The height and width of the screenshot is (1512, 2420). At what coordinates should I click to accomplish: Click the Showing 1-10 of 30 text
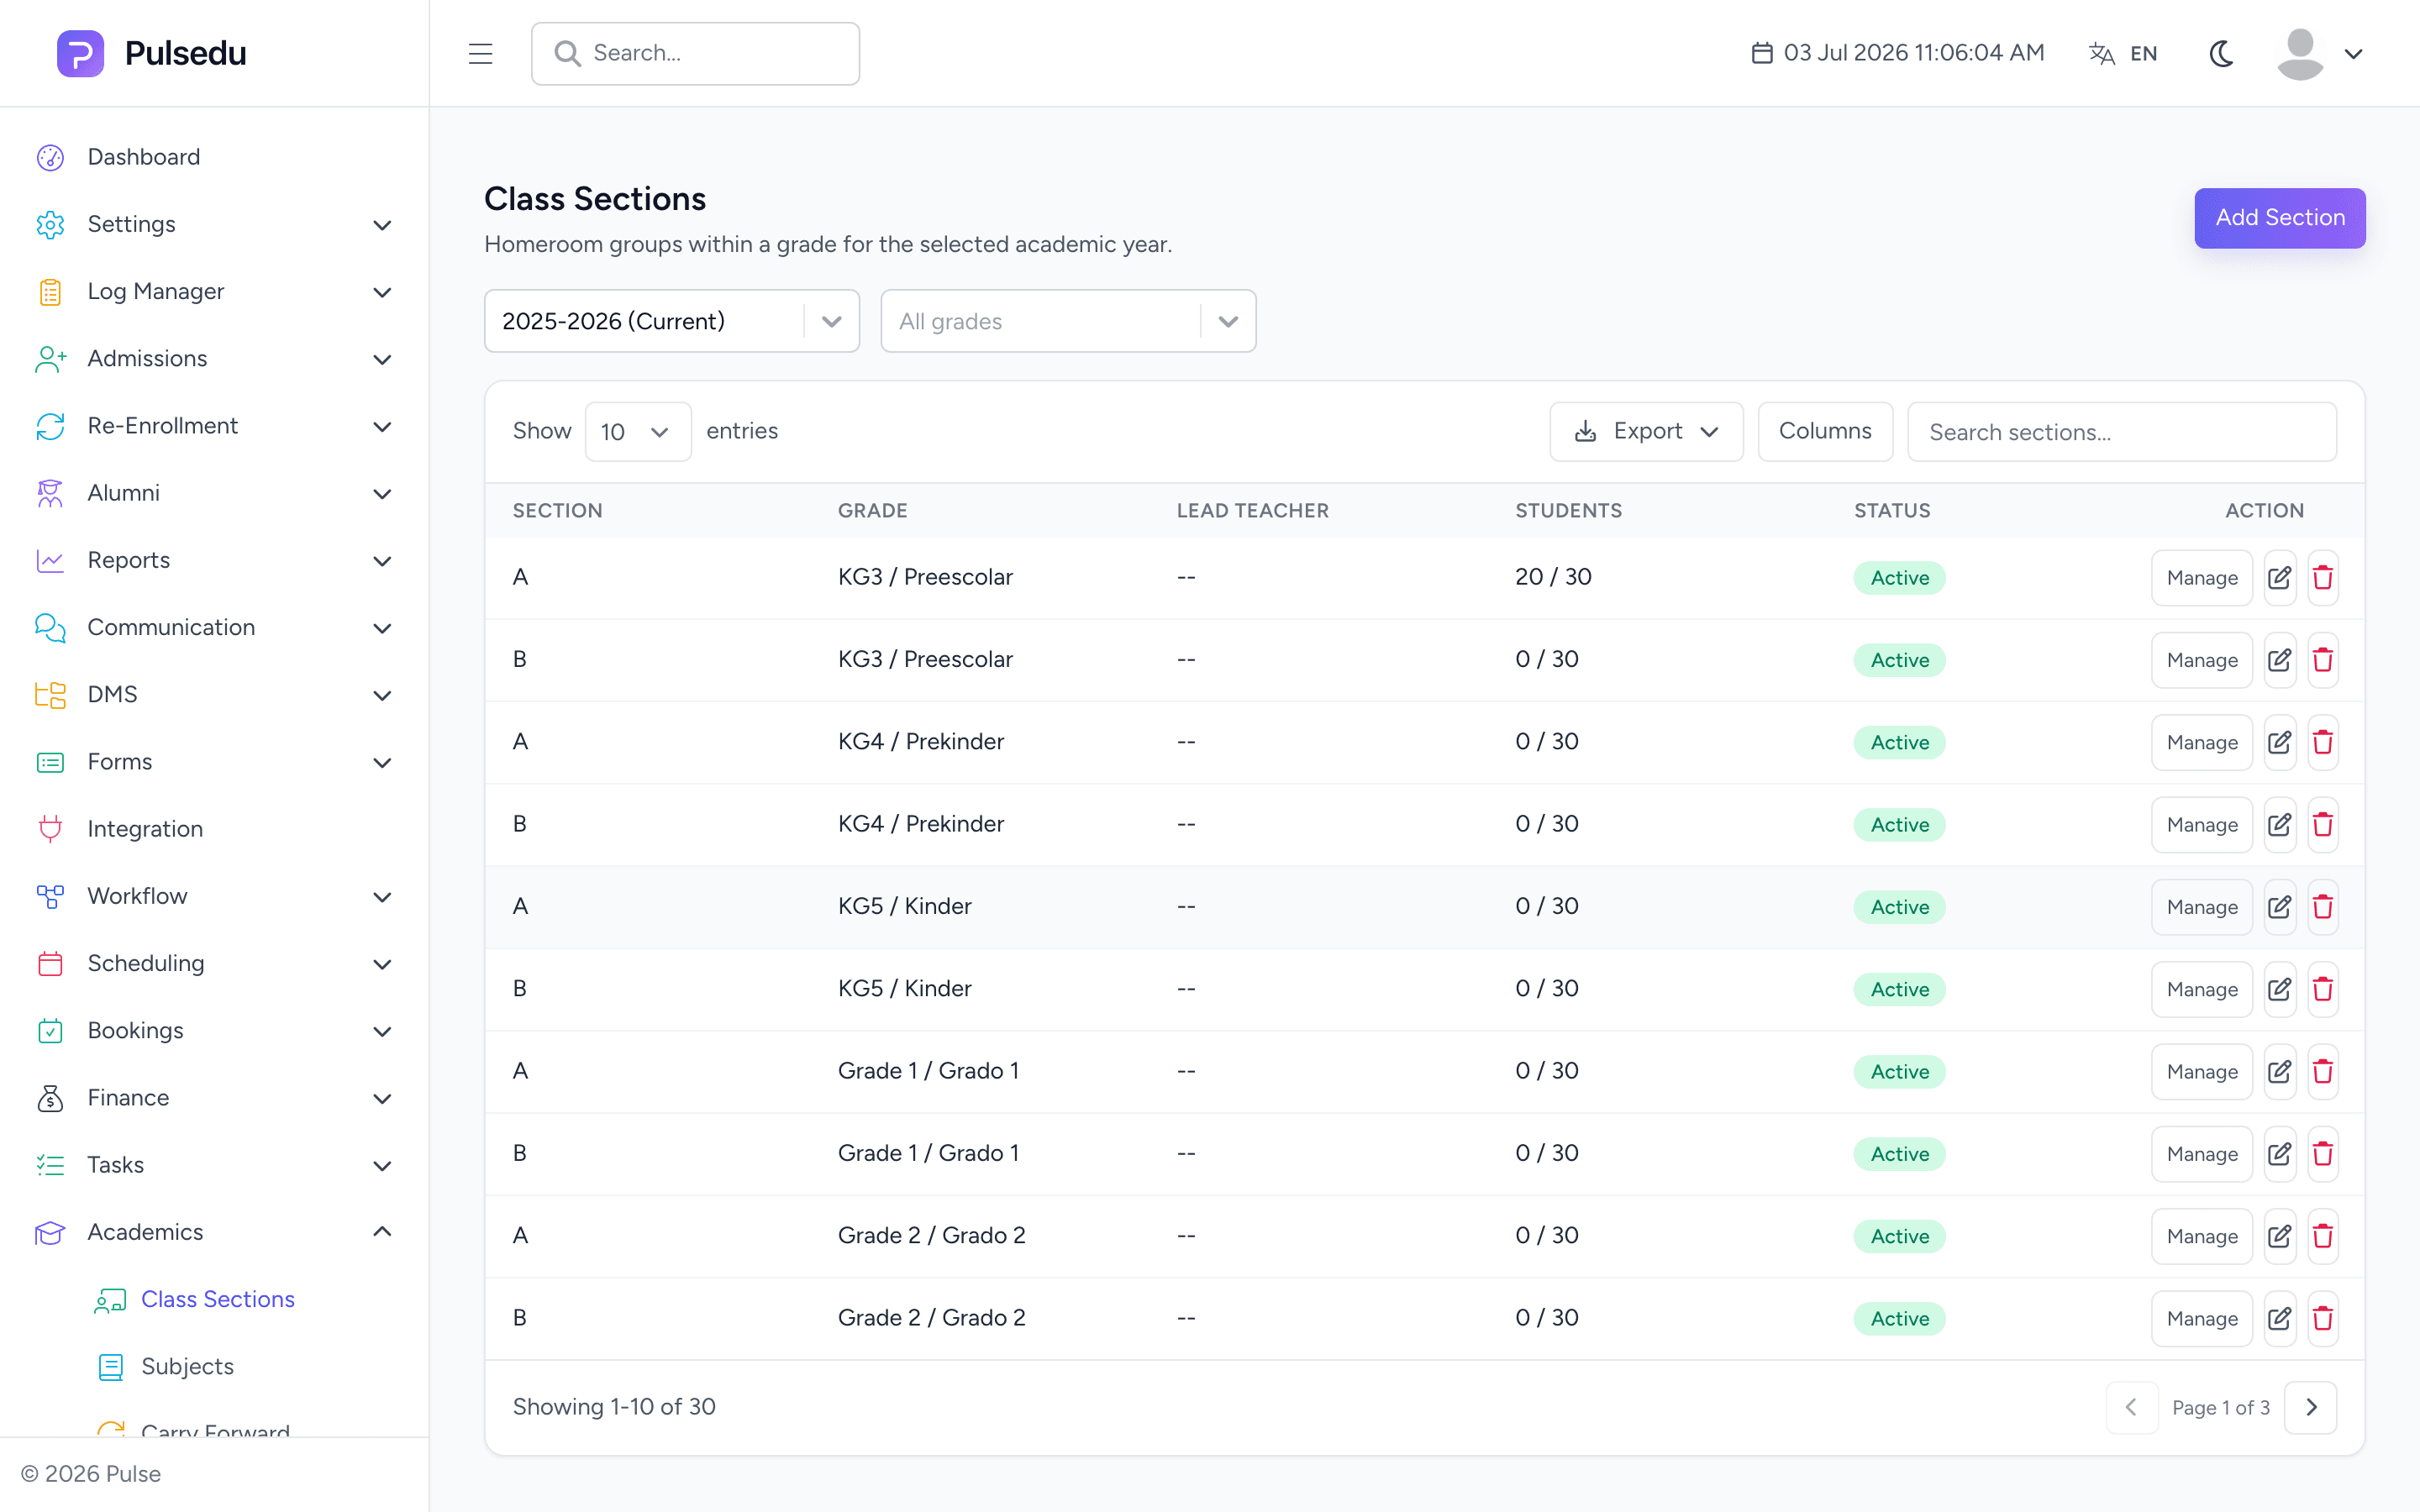pyautogui.click(x=614, y=1407)
